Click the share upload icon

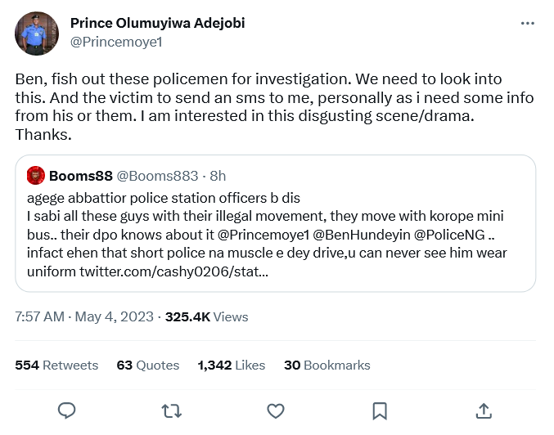484,410
